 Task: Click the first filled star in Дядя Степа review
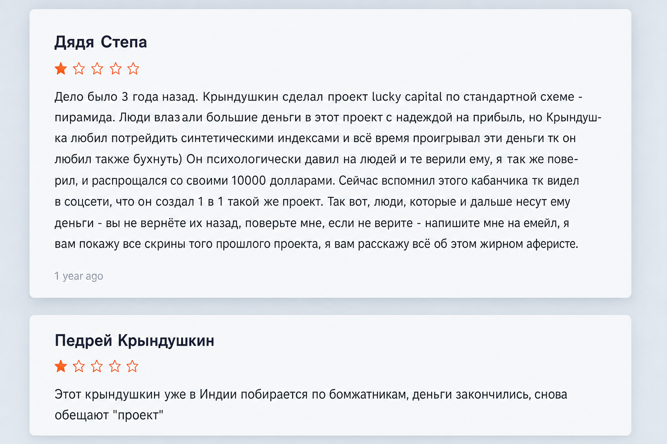(61, 69)
